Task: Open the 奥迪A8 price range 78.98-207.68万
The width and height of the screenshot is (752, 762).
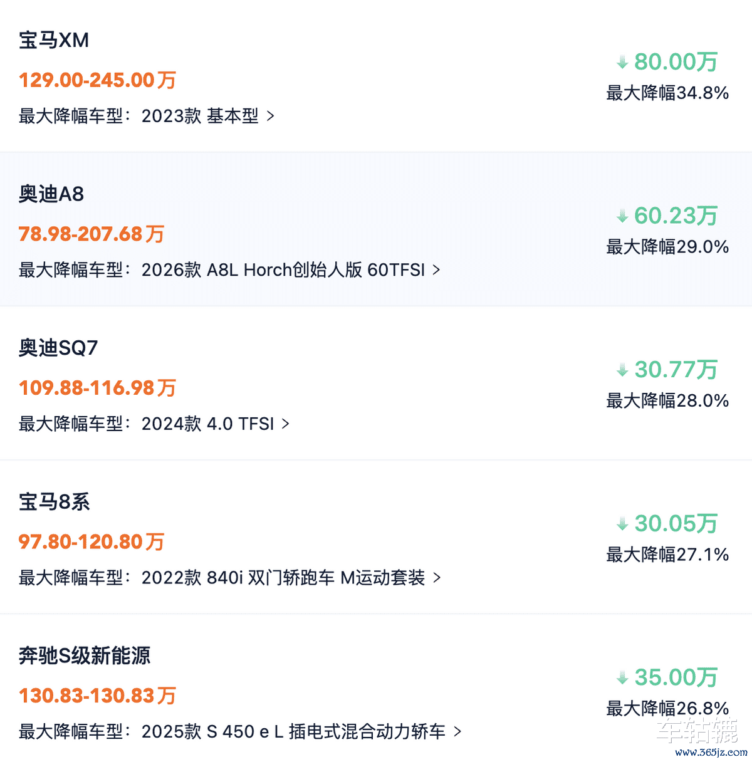Action: (91, 234)
